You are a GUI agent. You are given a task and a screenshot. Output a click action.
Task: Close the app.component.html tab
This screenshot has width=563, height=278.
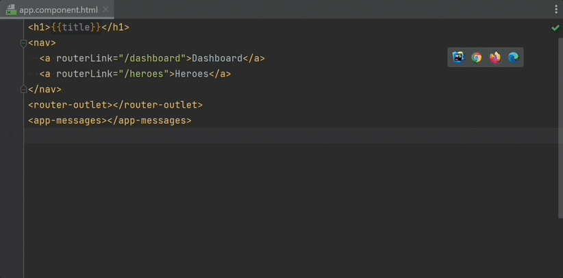point(105,10)
